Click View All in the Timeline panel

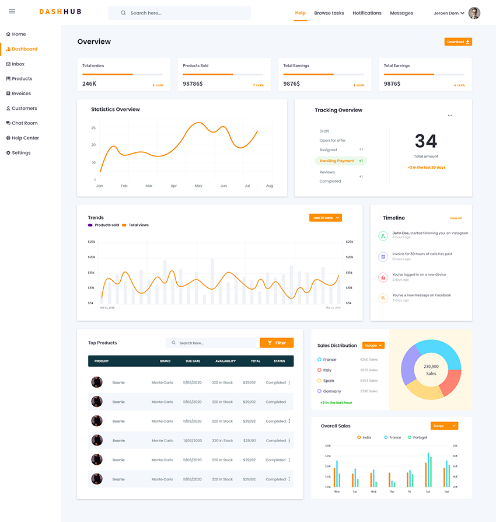(456, 217)
